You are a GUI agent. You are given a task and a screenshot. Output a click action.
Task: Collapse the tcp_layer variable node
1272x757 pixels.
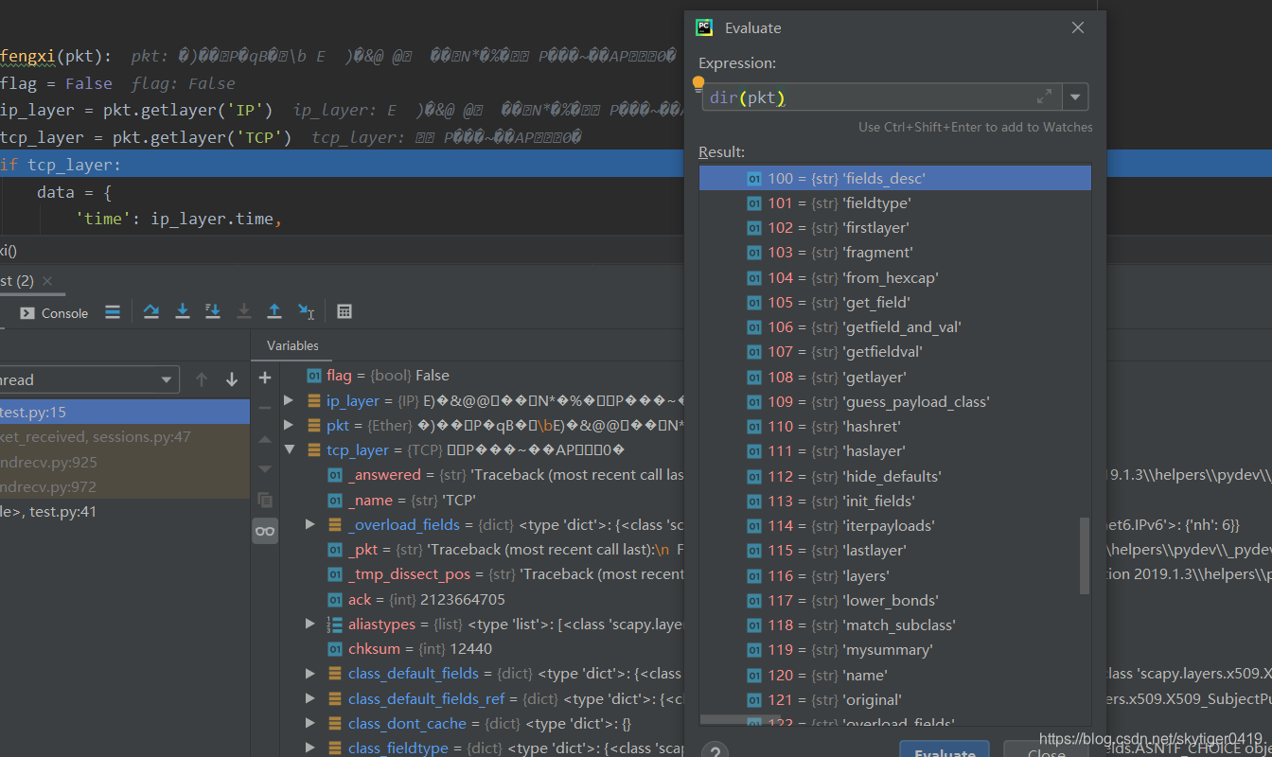click(288, 449)
